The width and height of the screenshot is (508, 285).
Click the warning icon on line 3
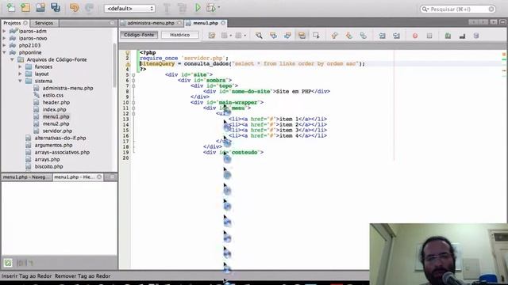click(128, 64)
